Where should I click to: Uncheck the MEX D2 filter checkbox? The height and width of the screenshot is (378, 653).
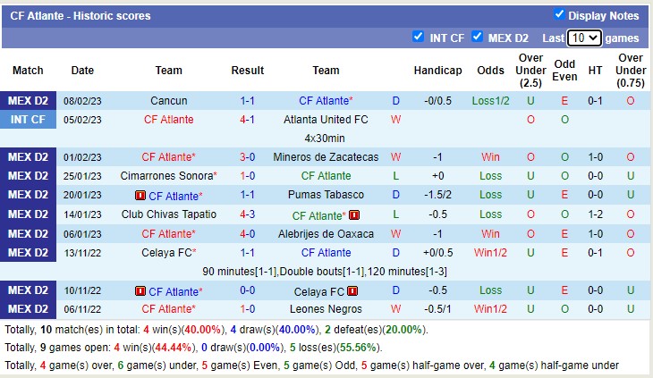coord(477,37)
